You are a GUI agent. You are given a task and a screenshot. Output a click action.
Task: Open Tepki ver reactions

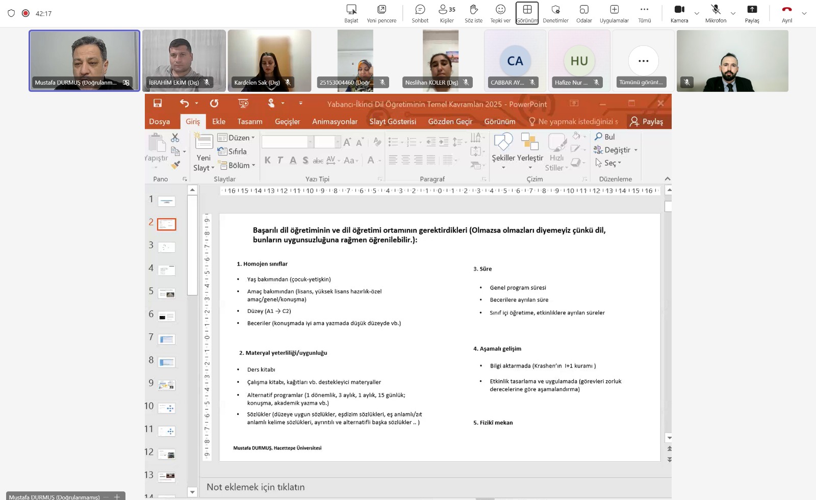pos(500,14)
